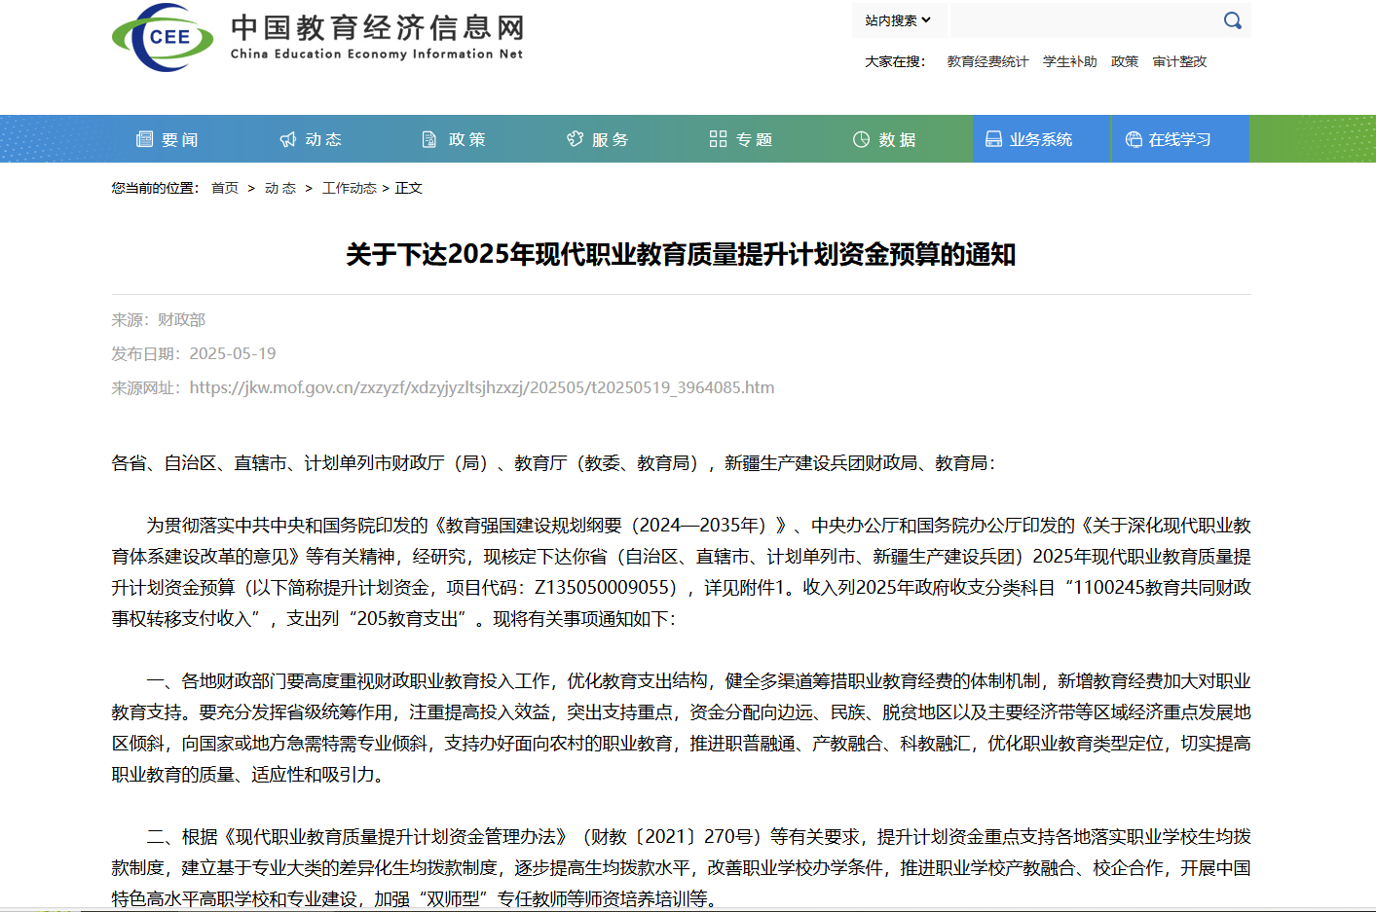This screenshot has height=912, width=1376.
Task: Click the 政策 document icon
Action: pos(429,139)
